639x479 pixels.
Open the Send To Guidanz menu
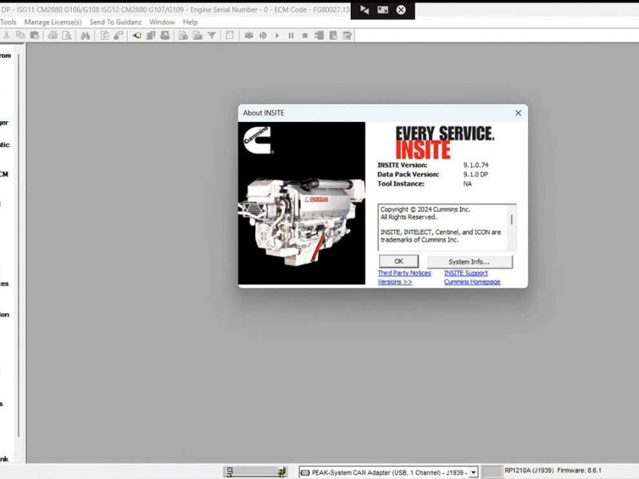[115, 22]
